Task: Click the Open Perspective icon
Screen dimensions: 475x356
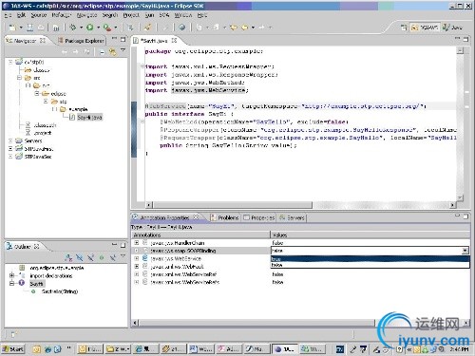Action: click(404, 28)
